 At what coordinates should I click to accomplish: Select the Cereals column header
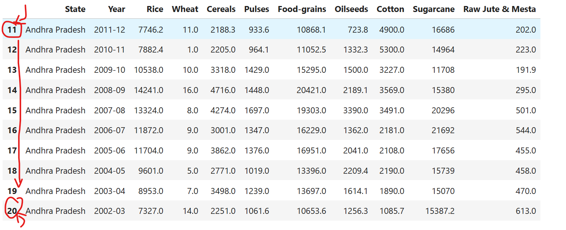point(221,9)
